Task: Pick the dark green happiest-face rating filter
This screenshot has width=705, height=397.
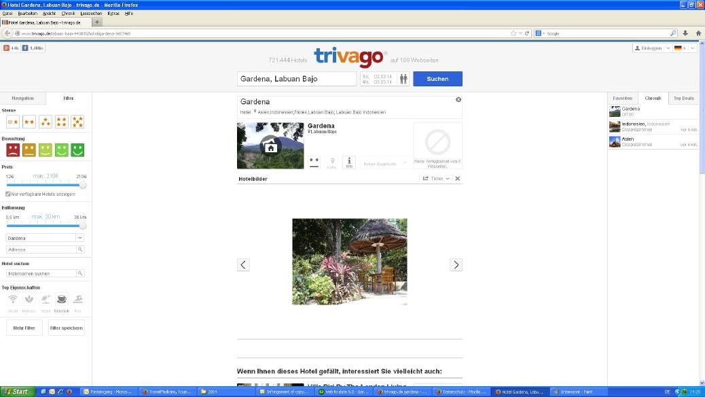Action: coord(78,150)
